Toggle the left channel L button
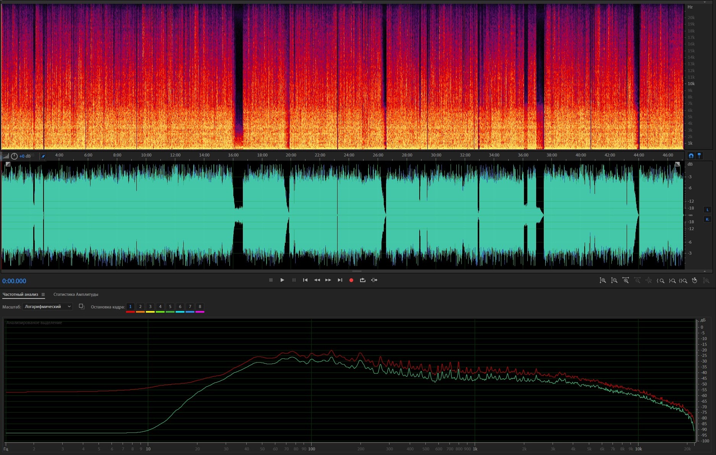This screenshot has height=455, width=716. pyautogui.click(x=707, y=210)
